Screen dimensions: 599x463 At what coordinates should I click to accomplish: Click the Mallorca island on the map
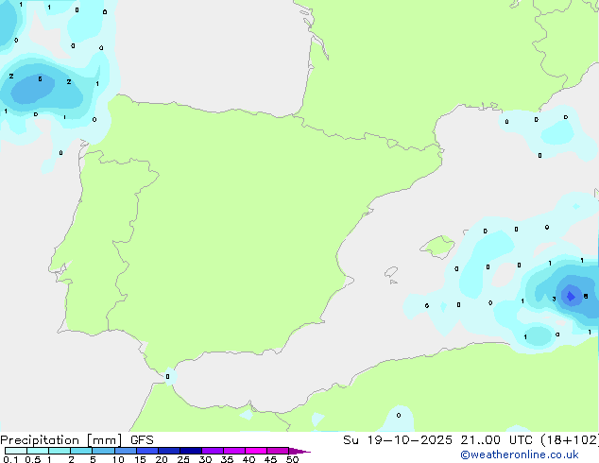pos(437,247)
